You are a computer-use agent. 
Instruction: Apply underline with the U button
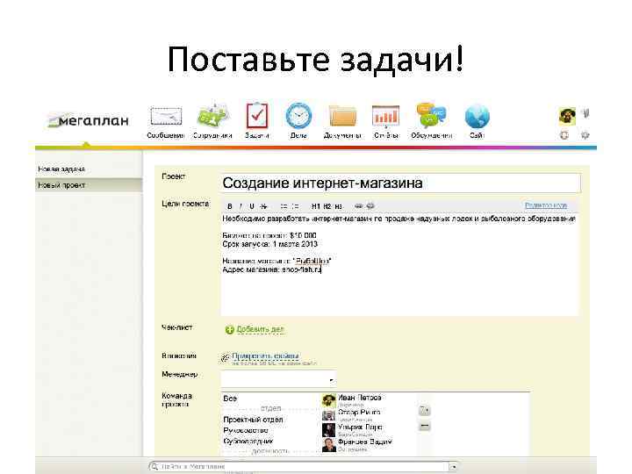(x=252, y=206)
